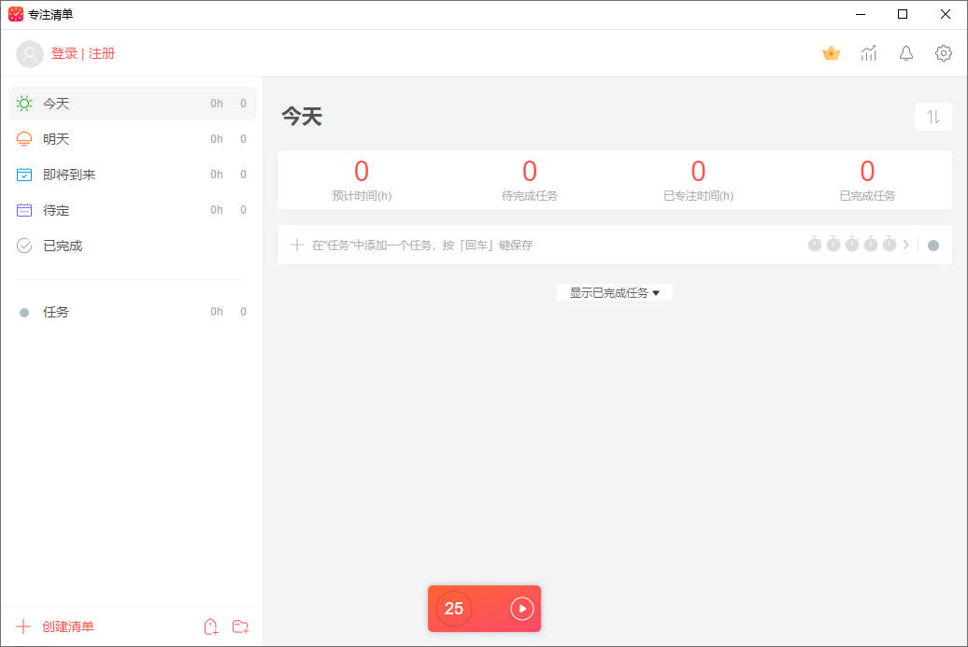The image size is (968, 647).
Task: Open the 待定 list
Action: (x=56, y=210)
